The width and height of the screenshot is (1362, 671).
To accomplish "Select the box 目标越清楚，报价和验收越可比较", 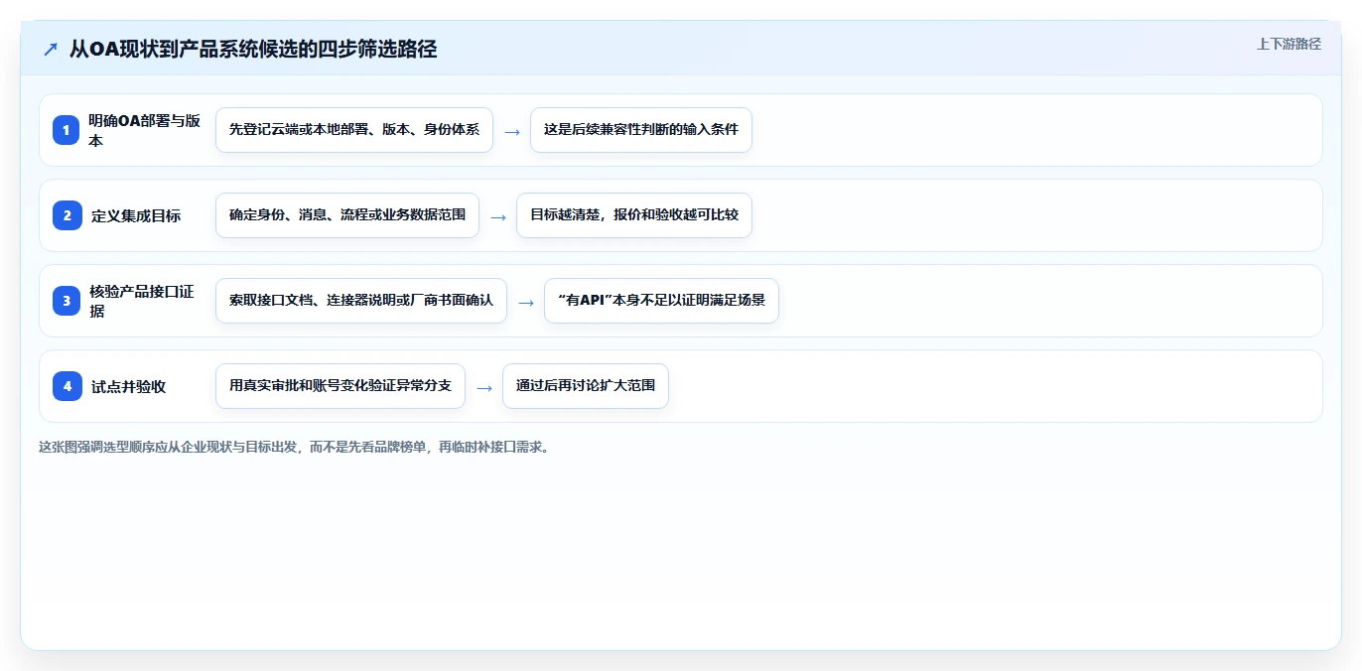I will click(634, 215).
